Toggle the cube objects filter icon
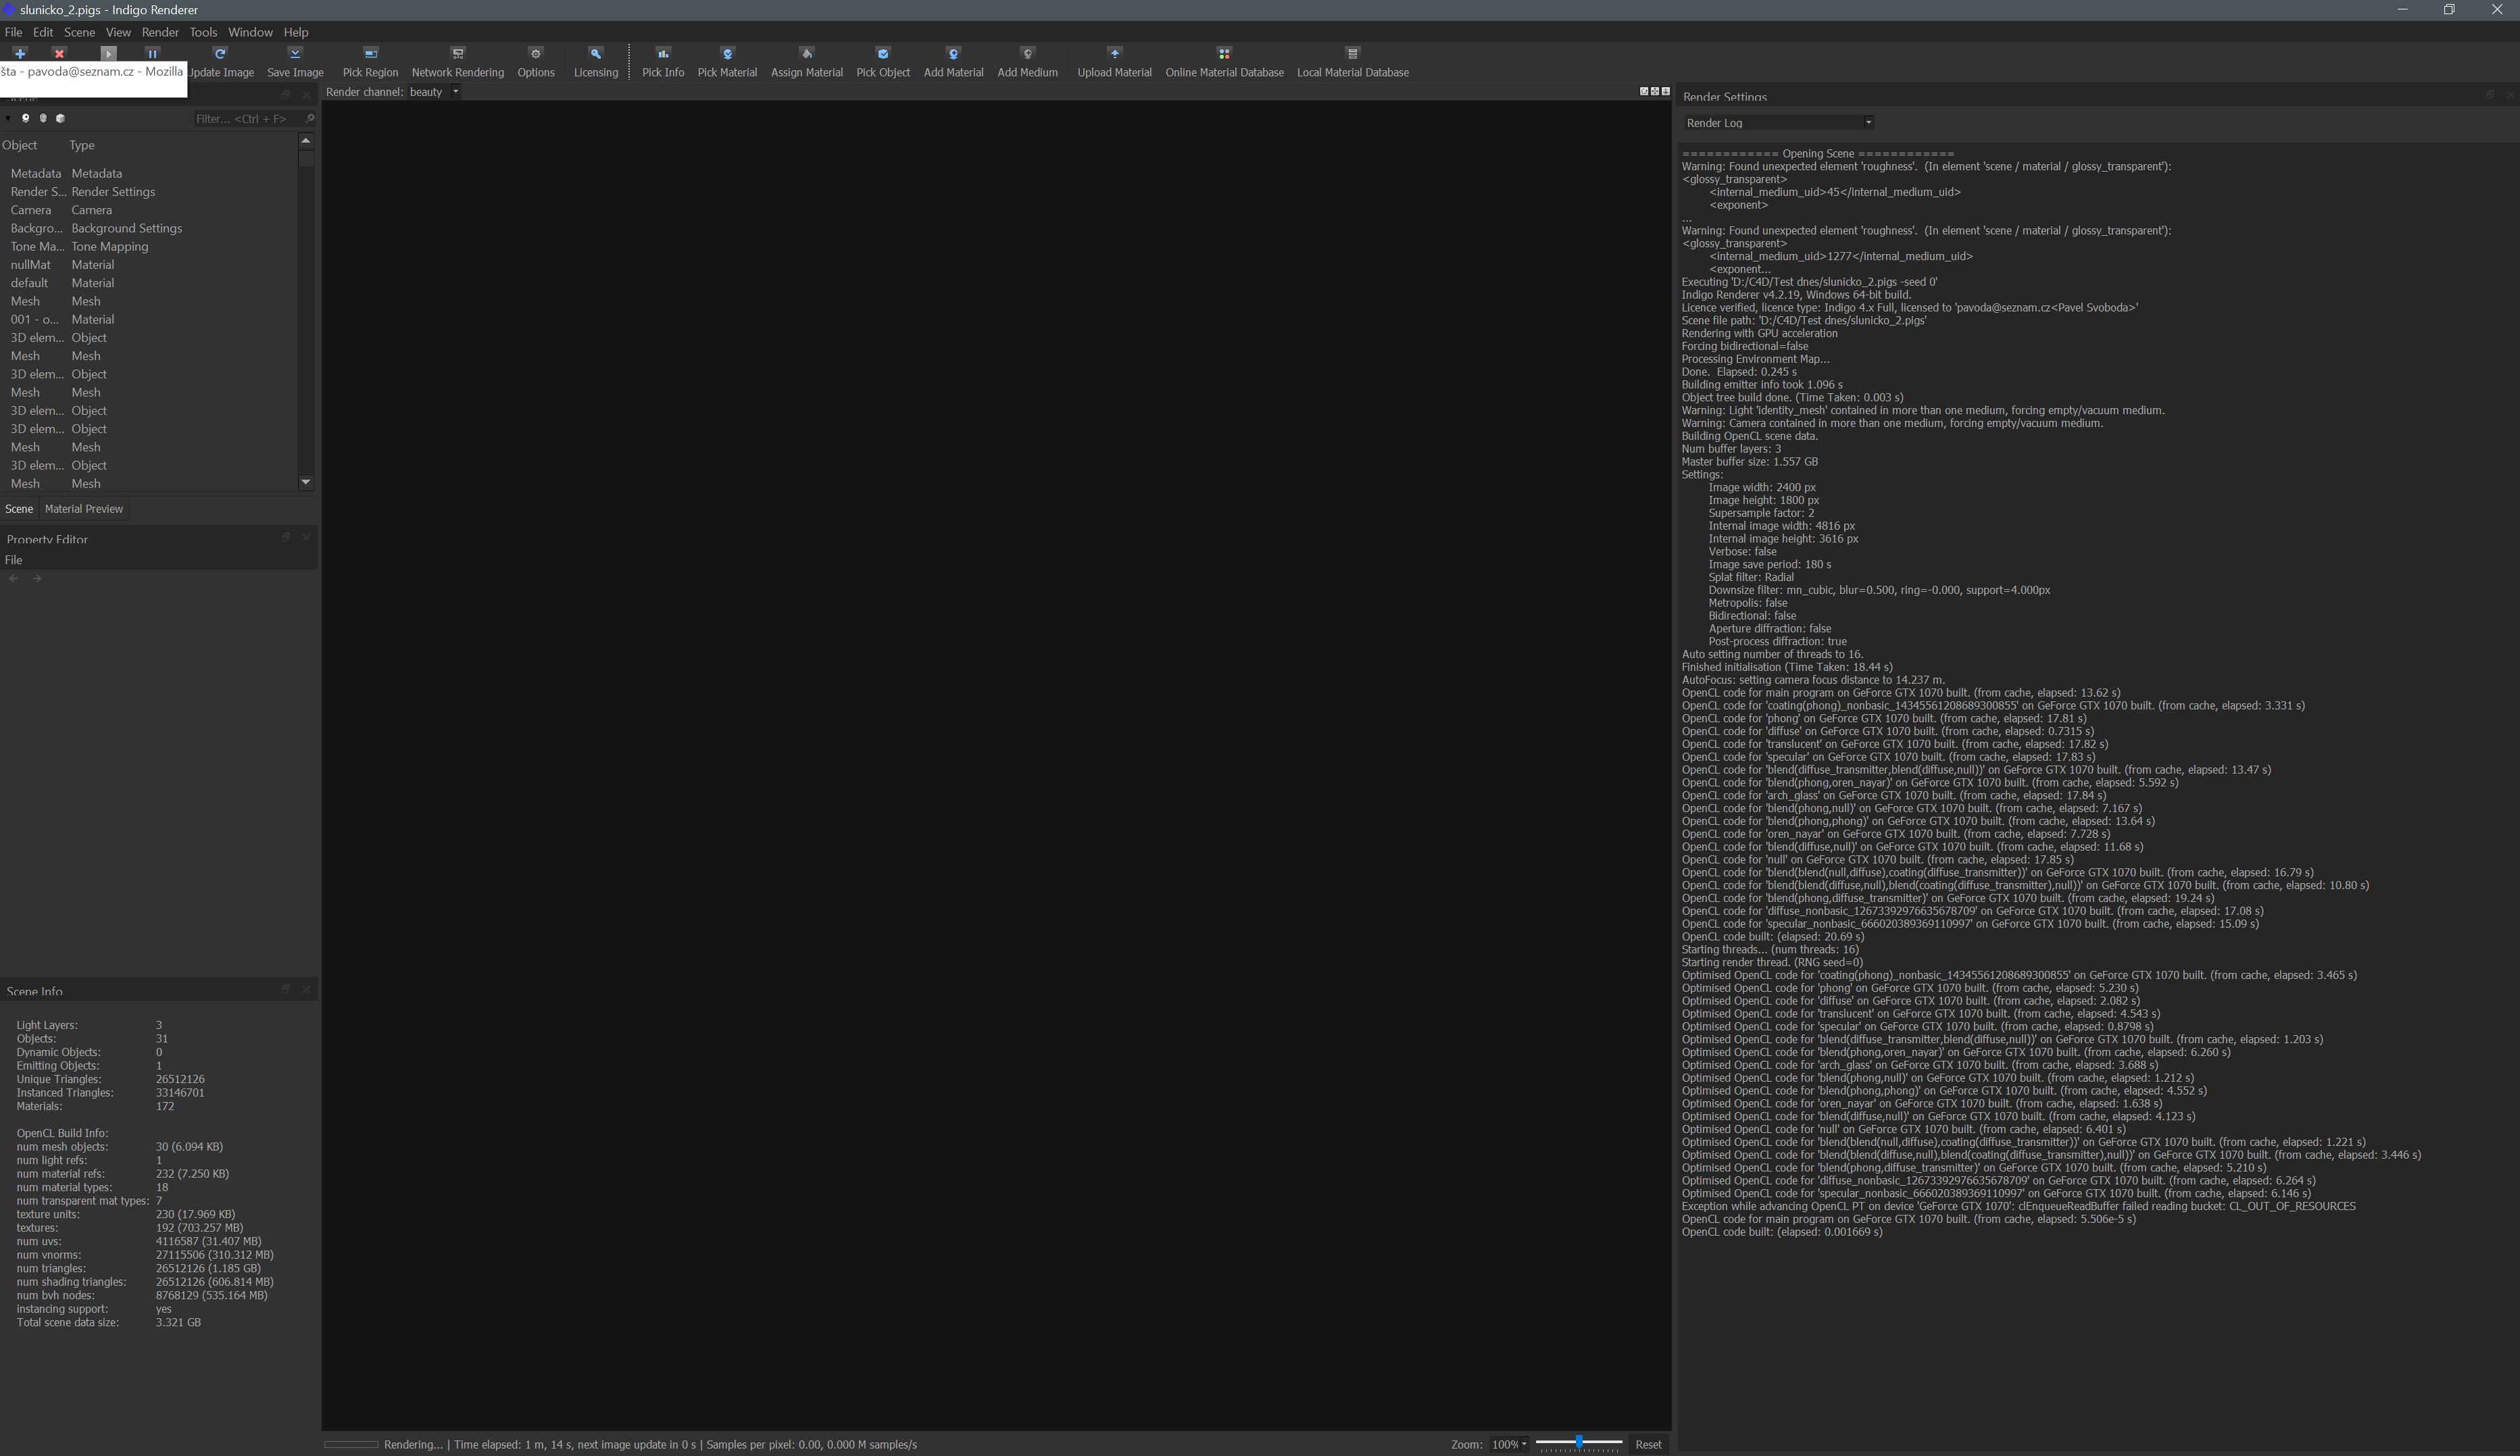2520x1456 pixels. click(60, 118)
